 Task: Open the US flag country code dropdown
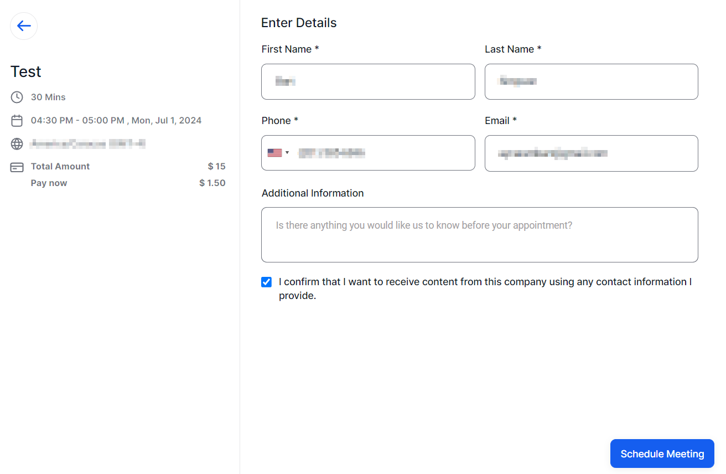coord(278,153)
